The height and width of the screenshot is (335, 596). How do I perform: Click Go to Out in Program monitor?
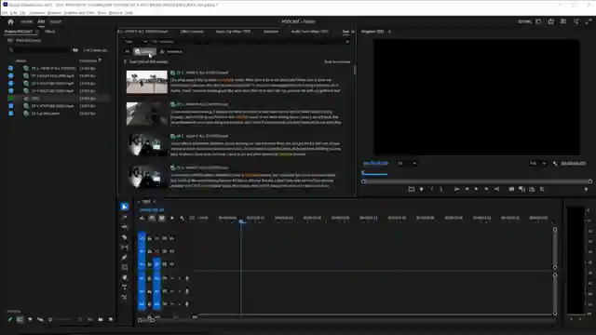coord(496,189)
